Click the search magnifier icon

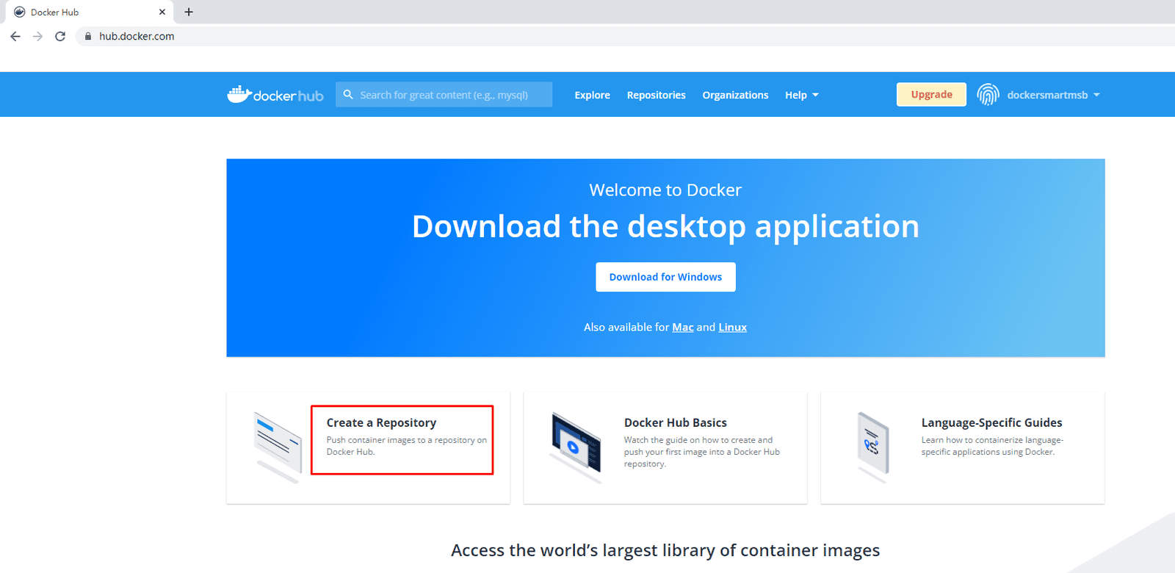click(x=348, y=95)
